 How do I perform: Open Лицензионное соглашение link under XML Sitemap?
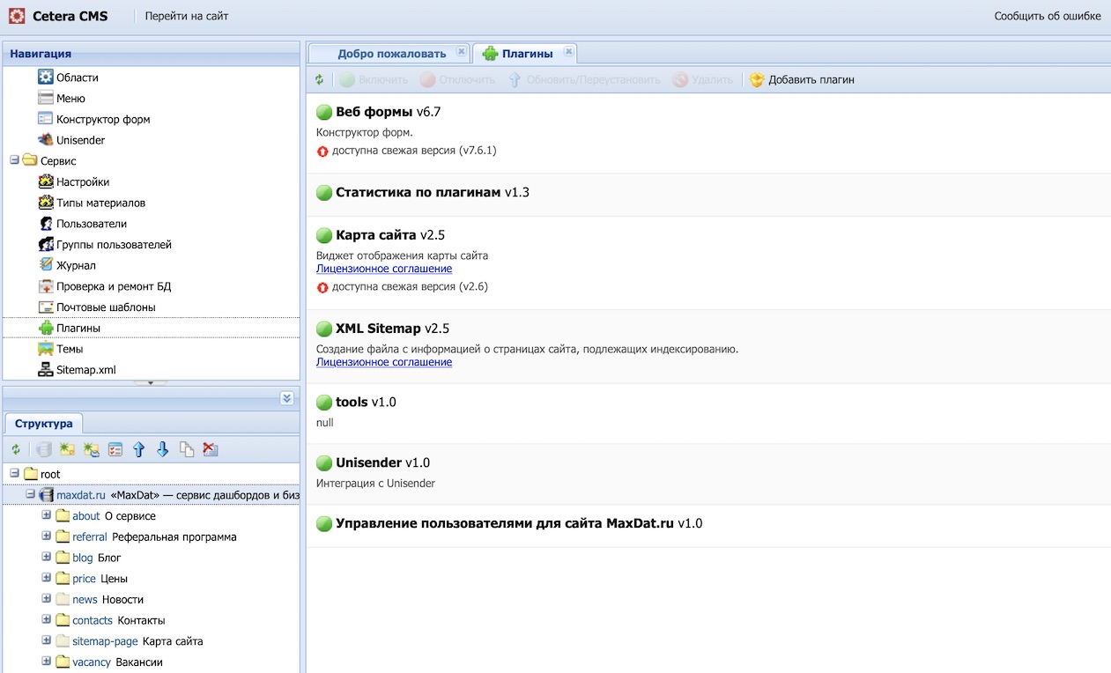tap(384, 362)
